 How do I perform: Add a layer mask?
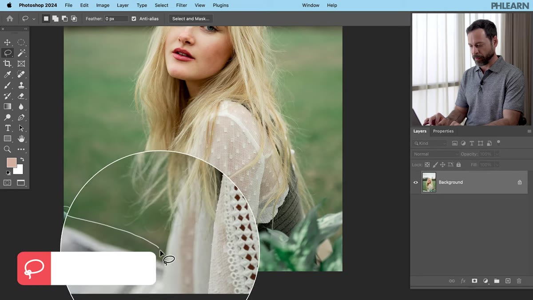tap(474, 281)
